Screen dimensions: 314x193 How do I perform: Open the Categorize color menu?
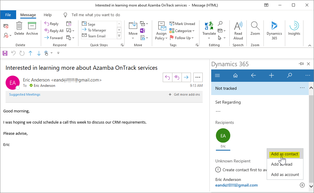(x=182, y=31)
